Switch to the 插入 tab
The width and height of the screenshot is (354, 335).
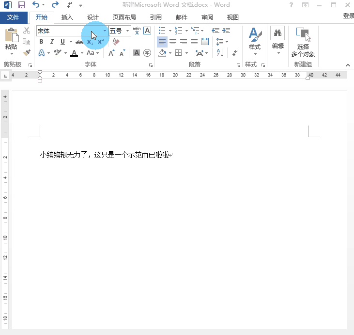coord(67,17)
